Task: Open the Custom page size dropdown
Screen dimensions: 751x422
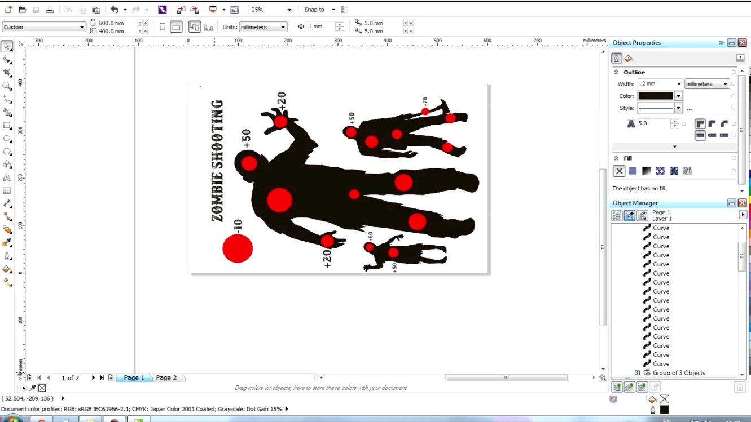Action: (82, 27)
